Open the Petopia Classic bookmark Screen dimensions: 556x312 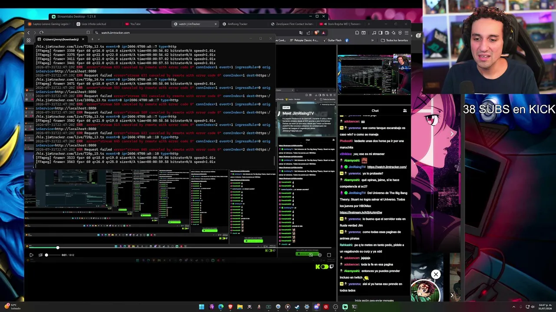(304, 40)
